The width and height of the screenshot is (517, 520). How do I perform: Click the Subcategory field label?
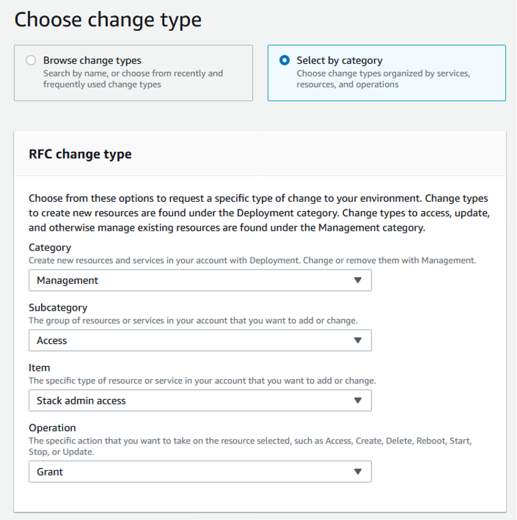click(58, 308)
